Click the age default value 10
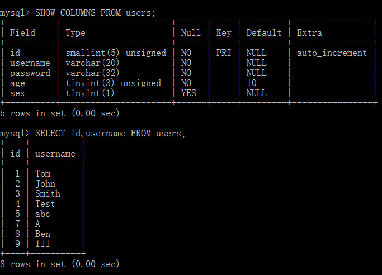Viewport: 382px width, 275px height. 252,83
